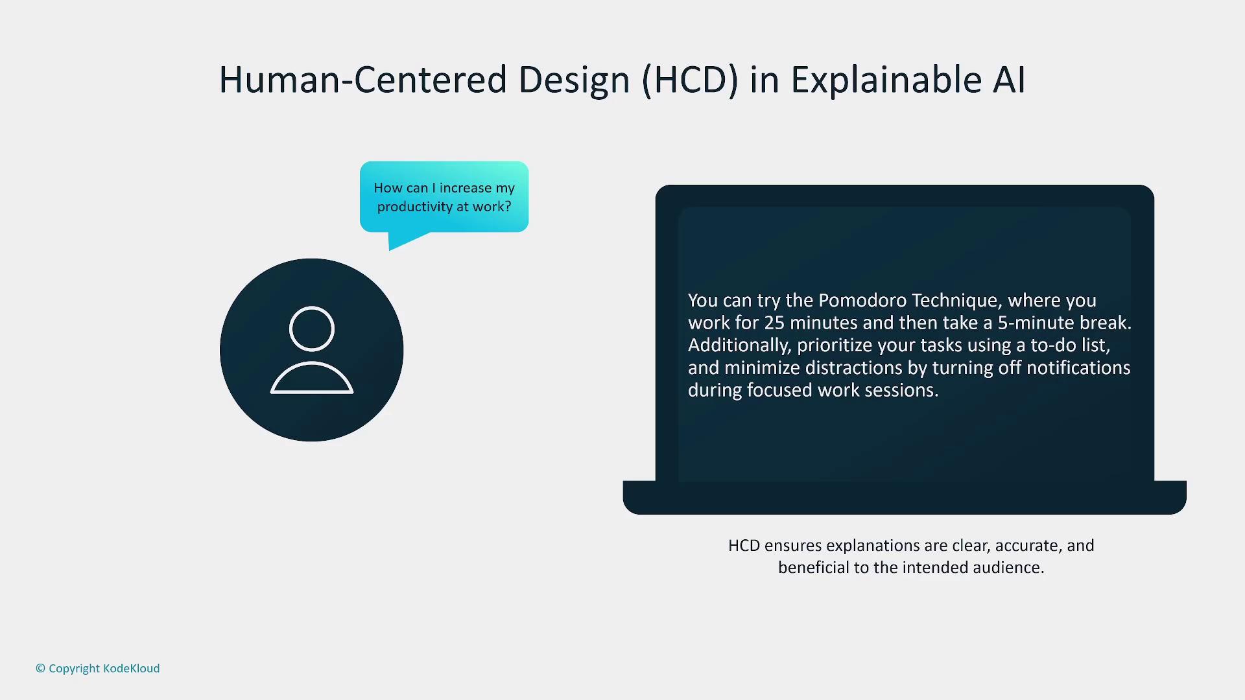Click '25 minutes' in the laptop text

click(811, 323)
